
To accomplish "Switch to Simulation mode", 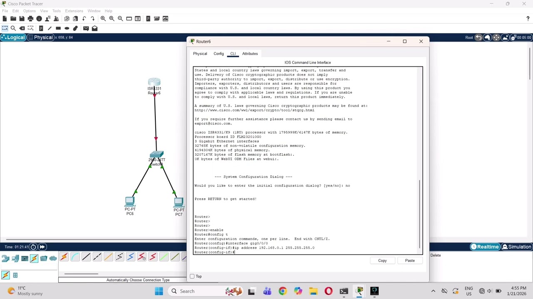I will [517, 247].
